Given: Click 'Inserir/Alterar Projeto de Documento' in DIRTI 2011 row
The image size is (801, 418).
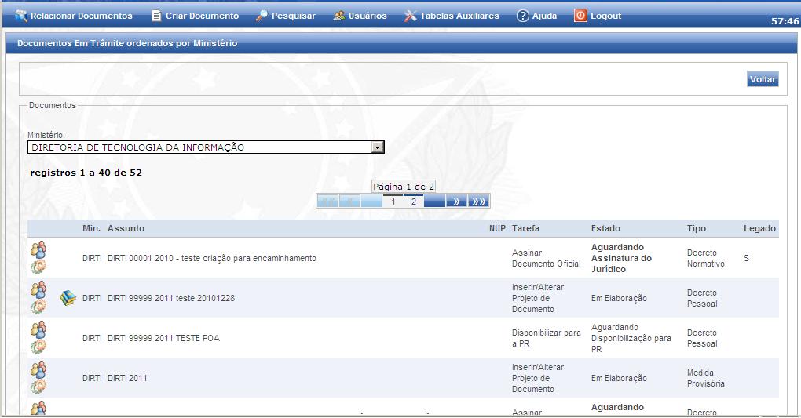Looking at the screenshot, I should coord(538,378).
